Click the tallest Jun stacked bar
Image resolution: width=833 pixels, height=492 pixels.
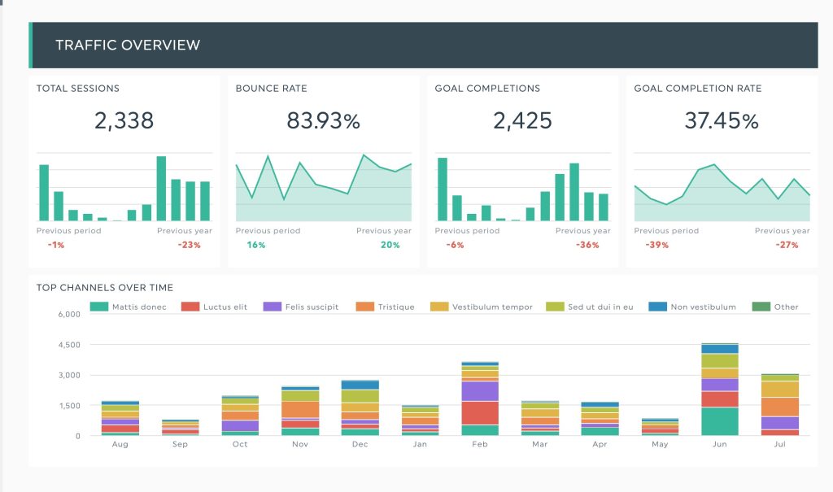[x=720, y=390]
